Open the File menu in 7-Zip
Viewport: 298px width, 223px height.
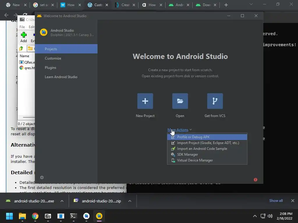(x=22, y=27)
